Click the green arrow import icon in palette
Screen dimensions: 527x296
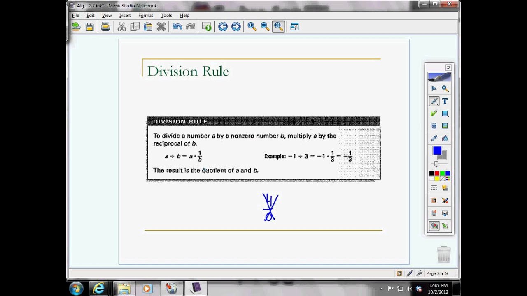pyautogui.click(x=445, y=226)
